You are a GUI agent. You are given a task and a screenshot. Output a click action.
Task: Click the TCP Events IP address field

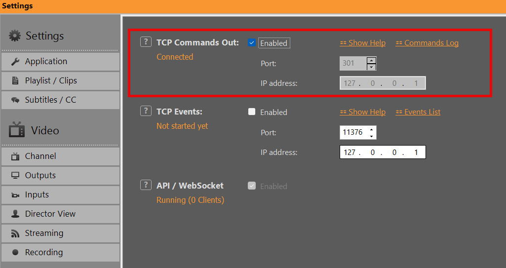[x=383, y=152]
